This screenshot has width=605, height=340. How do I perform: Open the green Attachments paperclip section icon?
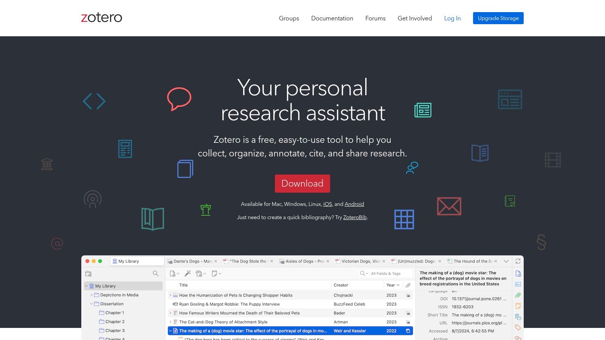(x=518, y=295)
